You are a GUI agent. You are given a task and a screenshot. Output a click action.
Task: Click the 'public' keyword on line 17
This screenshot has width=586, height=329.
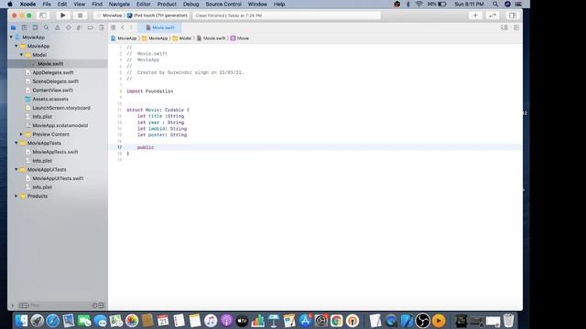146,148
